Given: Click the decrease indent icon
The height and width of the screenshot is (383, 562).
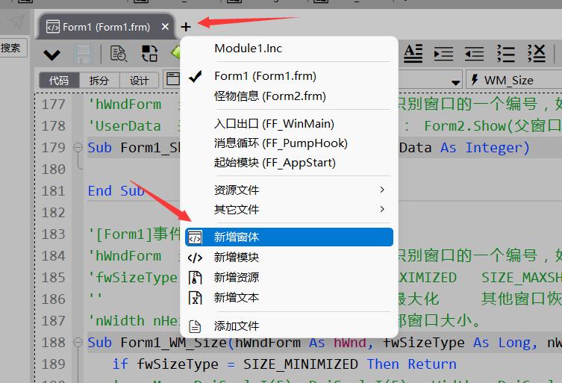Looking at the screenshot, I should pos(474,53).
